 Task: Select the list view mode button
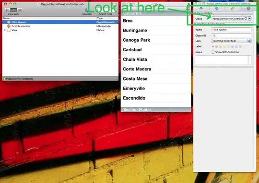click(x=13, y=10)
